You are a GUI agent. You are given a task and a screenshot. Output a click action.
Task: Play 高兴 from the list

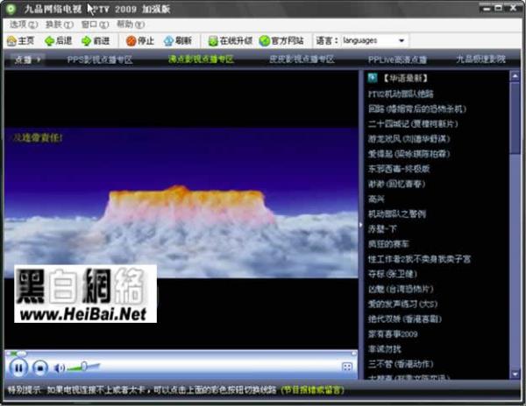[376, 199]
